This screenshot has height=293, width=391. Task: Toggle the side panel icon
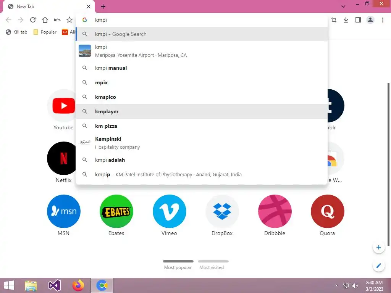[358, 20]
